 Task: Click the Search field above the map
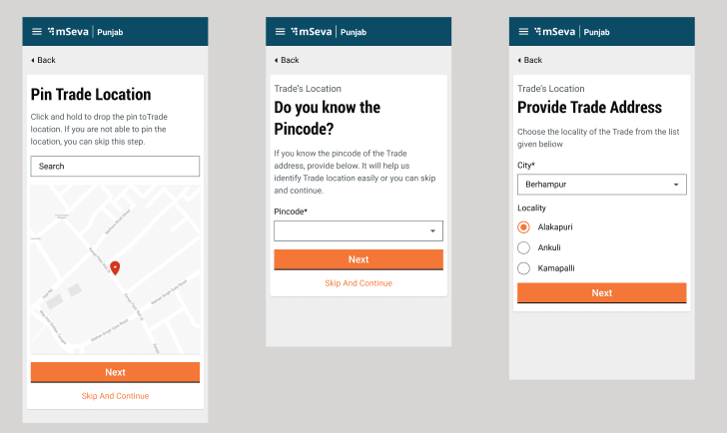coord(115,167)
